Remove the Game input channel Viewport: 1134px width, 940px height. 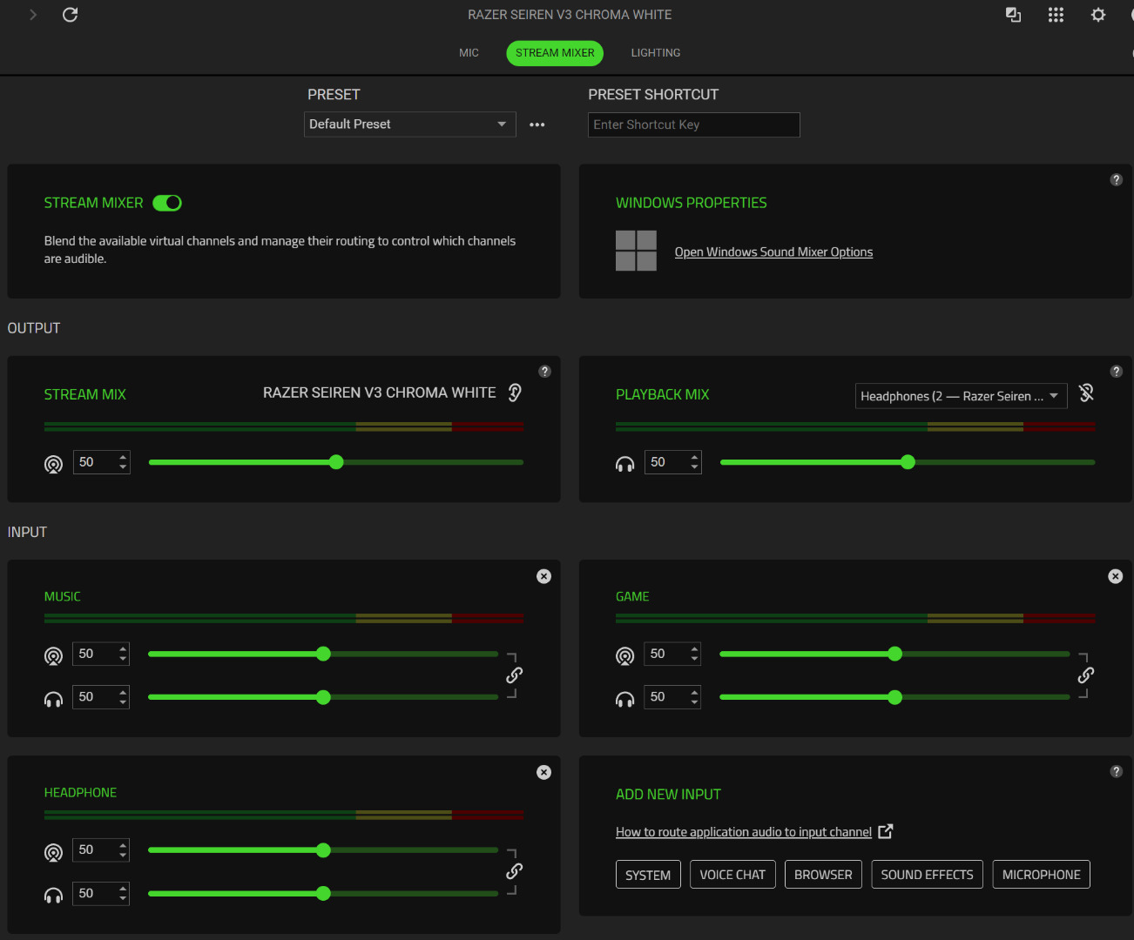pyautogui.click(x=1115, y=576)
